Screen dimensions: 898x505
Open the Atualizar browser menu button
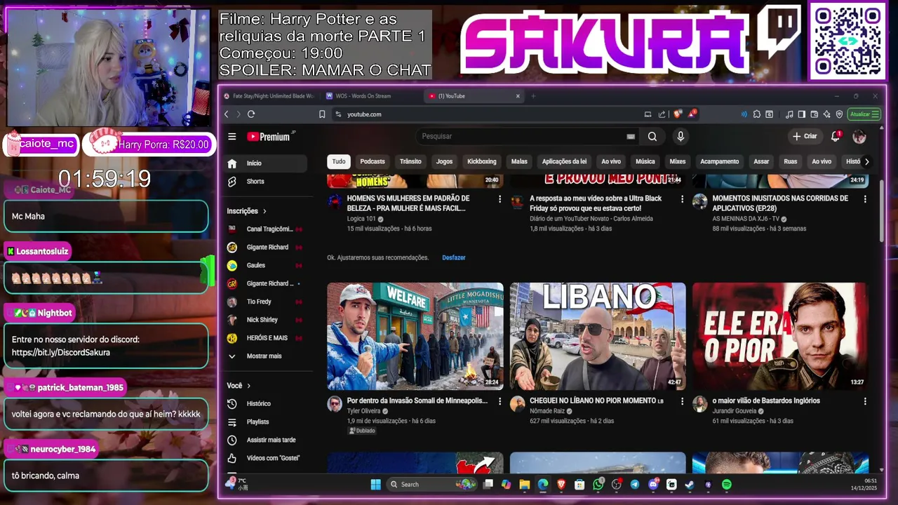tap(864, 114)
